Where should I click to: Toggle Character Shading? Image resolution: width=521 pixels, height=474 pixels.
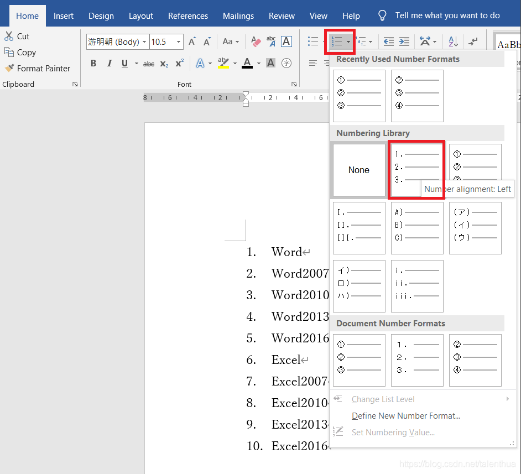click(271, 63)
